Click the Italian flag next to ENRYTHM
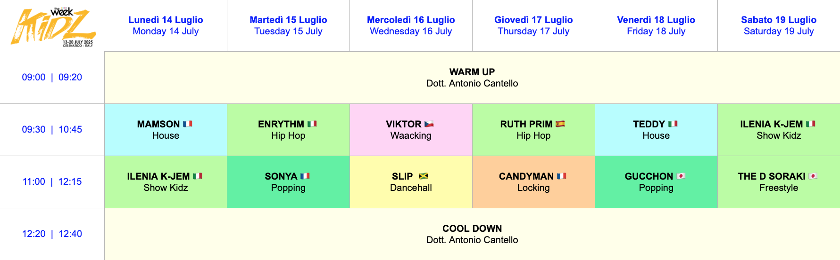This screenshot has height=260, width=840. (312, 124)
